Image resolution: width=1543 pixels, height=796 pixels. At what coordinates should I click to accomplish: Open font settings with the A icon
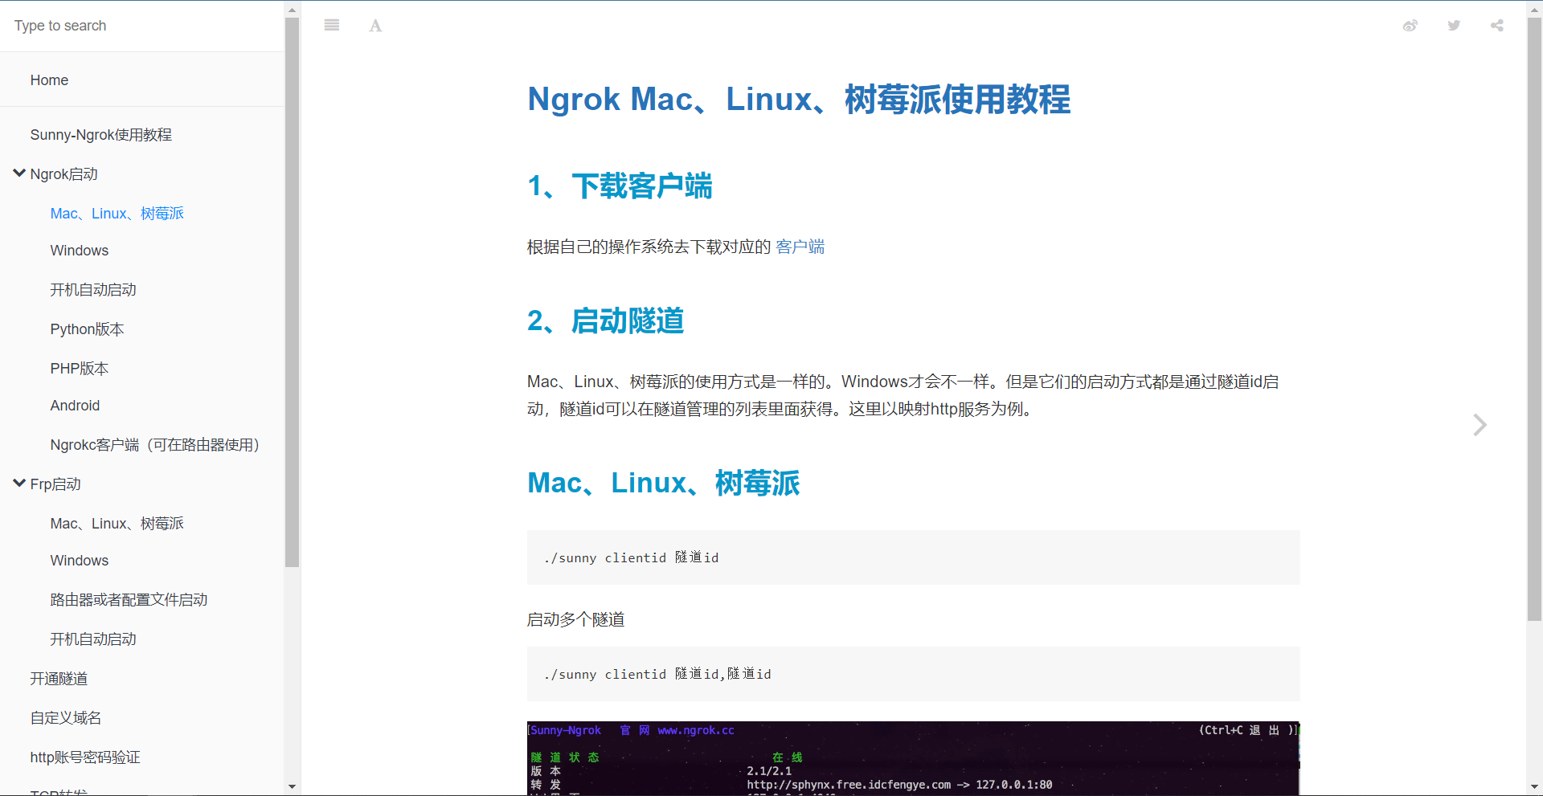[375, 26]
